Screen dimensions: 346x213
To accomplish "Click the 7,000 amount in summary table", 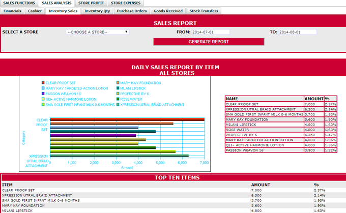I will 309,104.
